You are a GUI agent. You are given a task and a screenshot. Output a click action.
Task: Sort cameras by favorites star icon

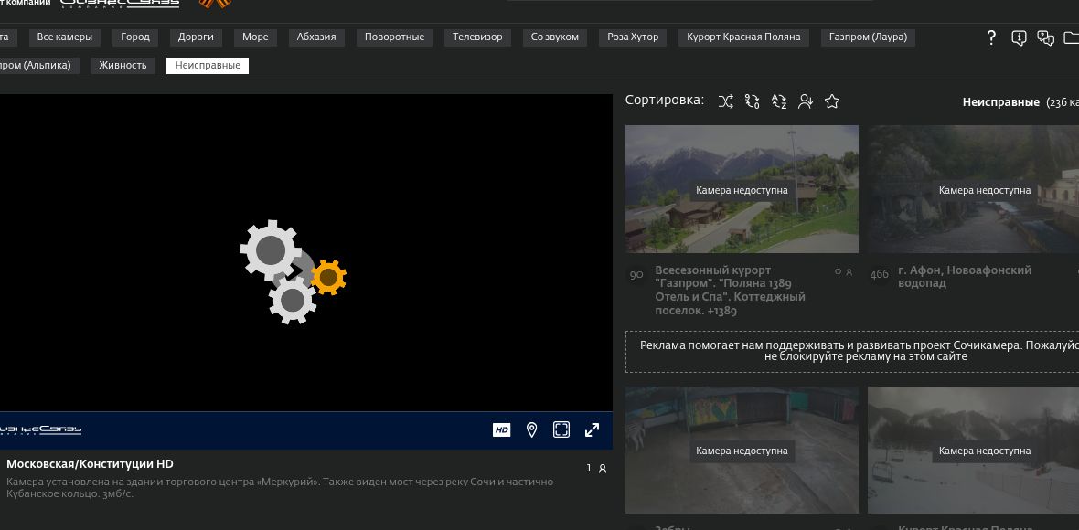pos(832,101)
